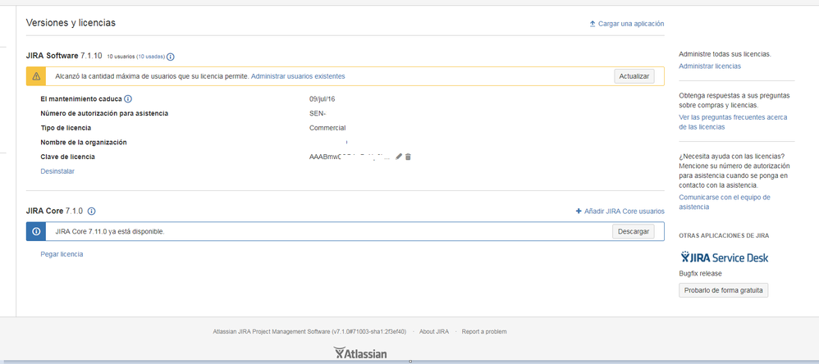Click info icon beside El mantenimiento caduca
819x364 pixels.
coord(128,98)
